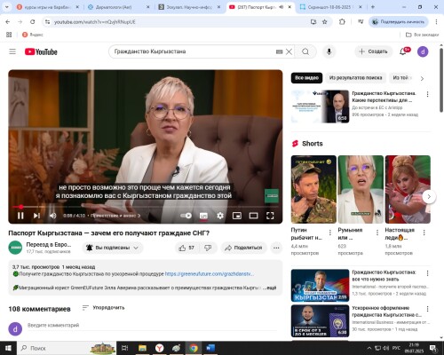The image size is (444, 355).
Task: Switch to theater mode view
Action: click(253, 216)
